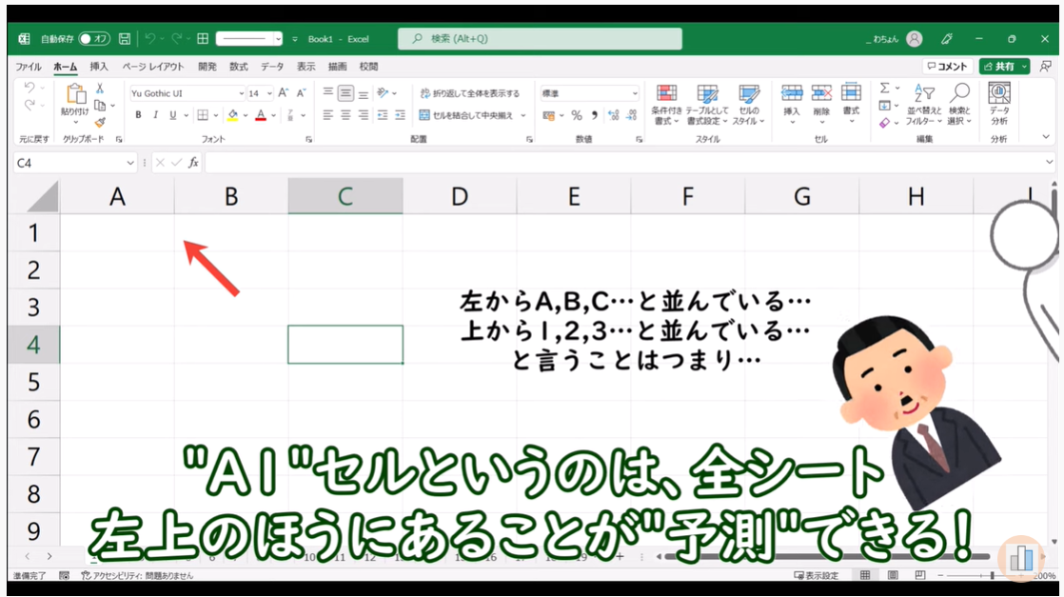Toggle wrap text for the cell
This screenshot has height=597, width=1064.
coord(469,93)
